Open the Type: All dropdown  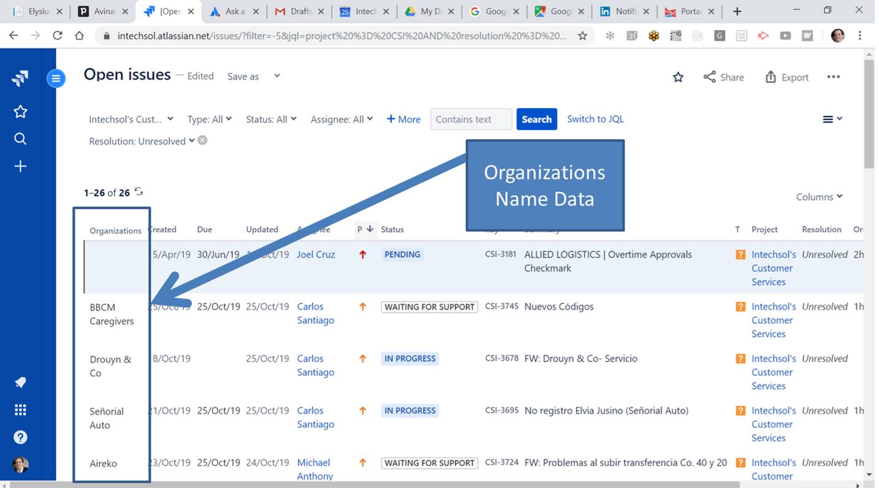click(x=210, y=119)
